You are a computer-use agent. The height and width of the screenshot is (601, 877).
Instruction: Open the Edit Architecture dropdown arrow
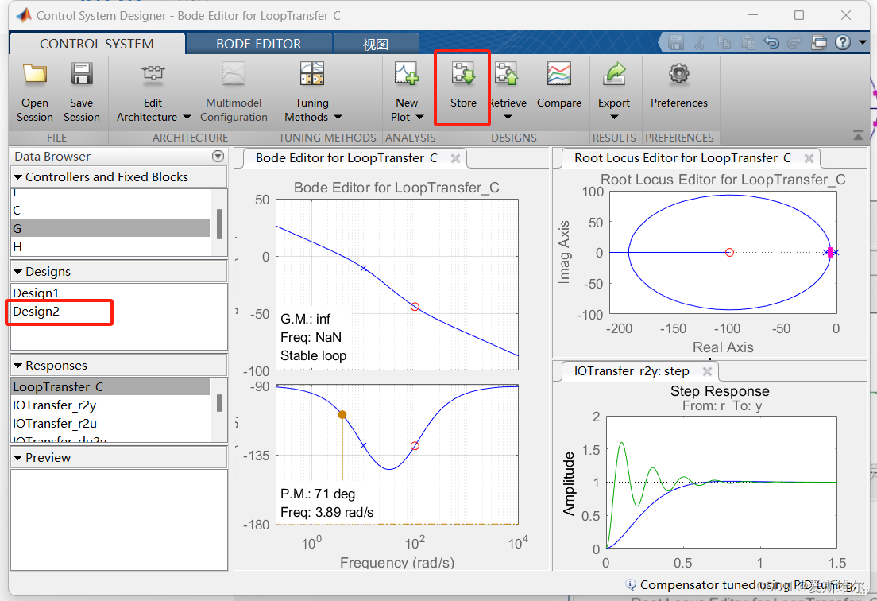pyautogui.click(x=187, y=118)
